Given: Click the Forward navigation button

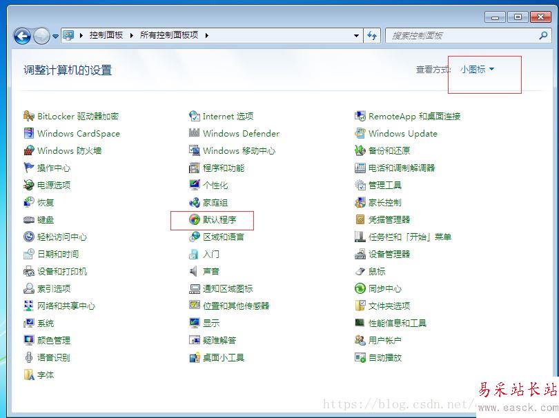Looking at the screenshot, I should point(41,36).
